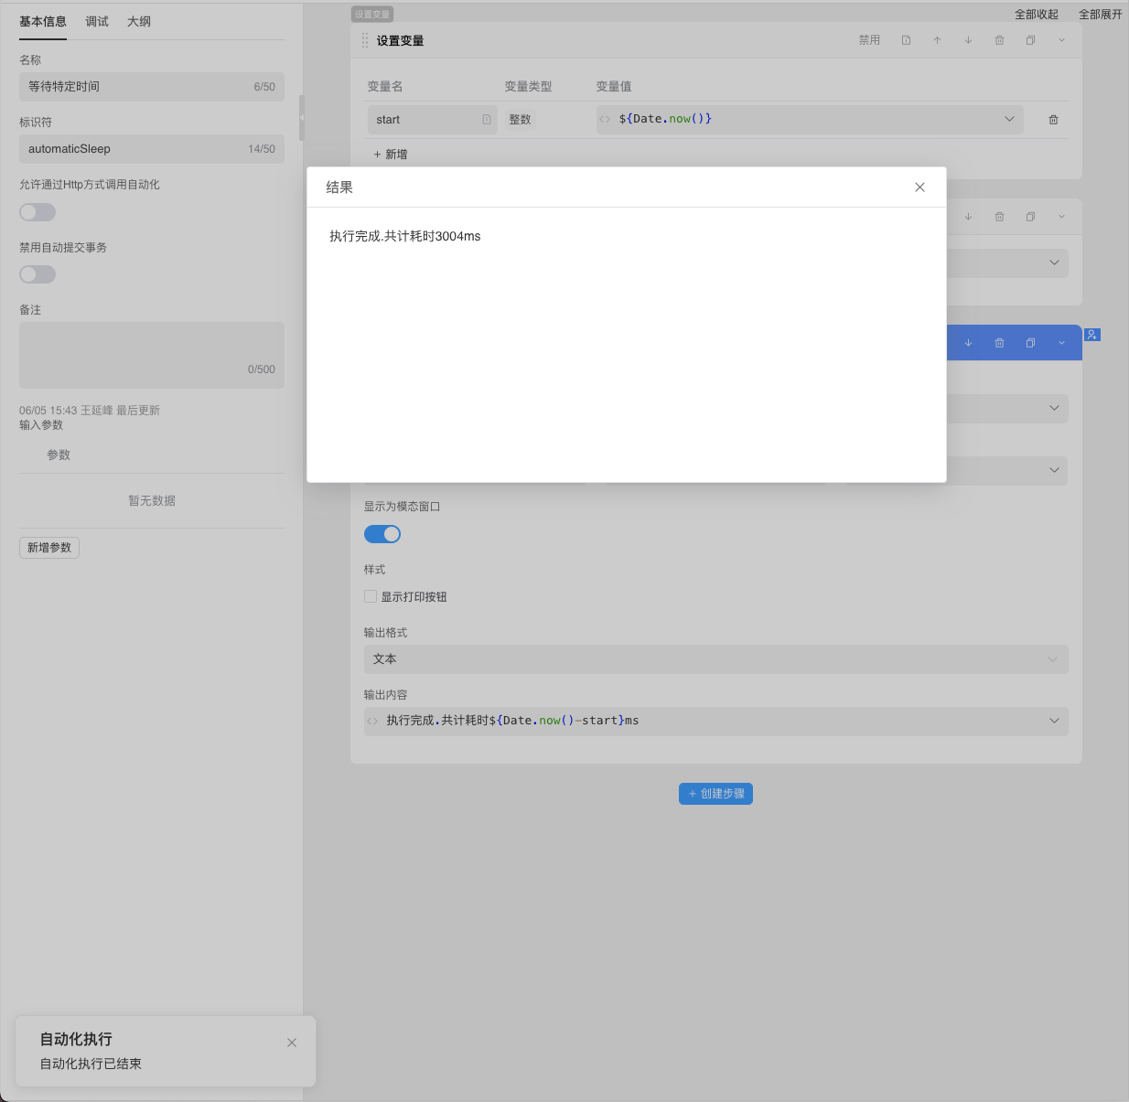
Task: Switch to the 调试 tab
Action: (97, 21)
